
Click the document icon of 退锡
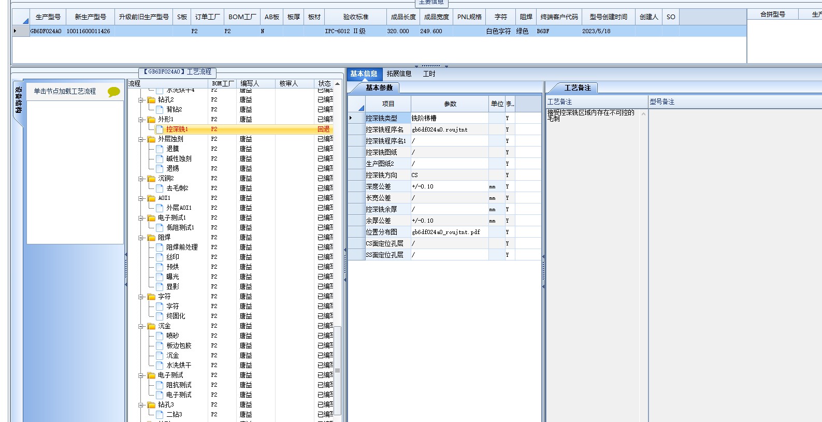point(160,168)
